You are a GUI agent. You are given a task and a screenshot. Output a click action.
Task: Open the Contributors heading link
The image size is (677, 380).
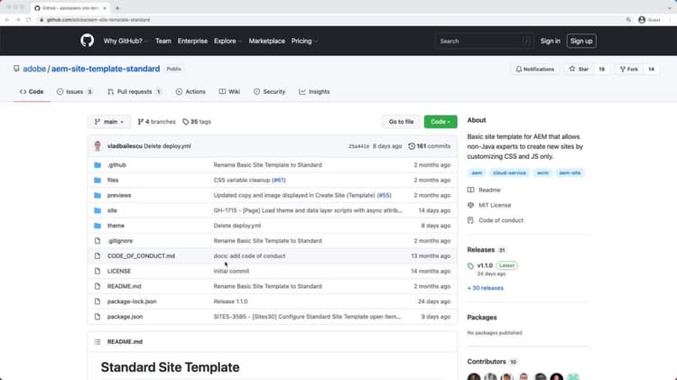492,361
